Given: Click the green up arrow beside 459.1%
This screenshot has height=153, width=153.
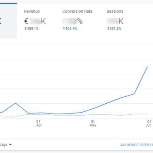Looking at the screenshot, I should [25, 28].
